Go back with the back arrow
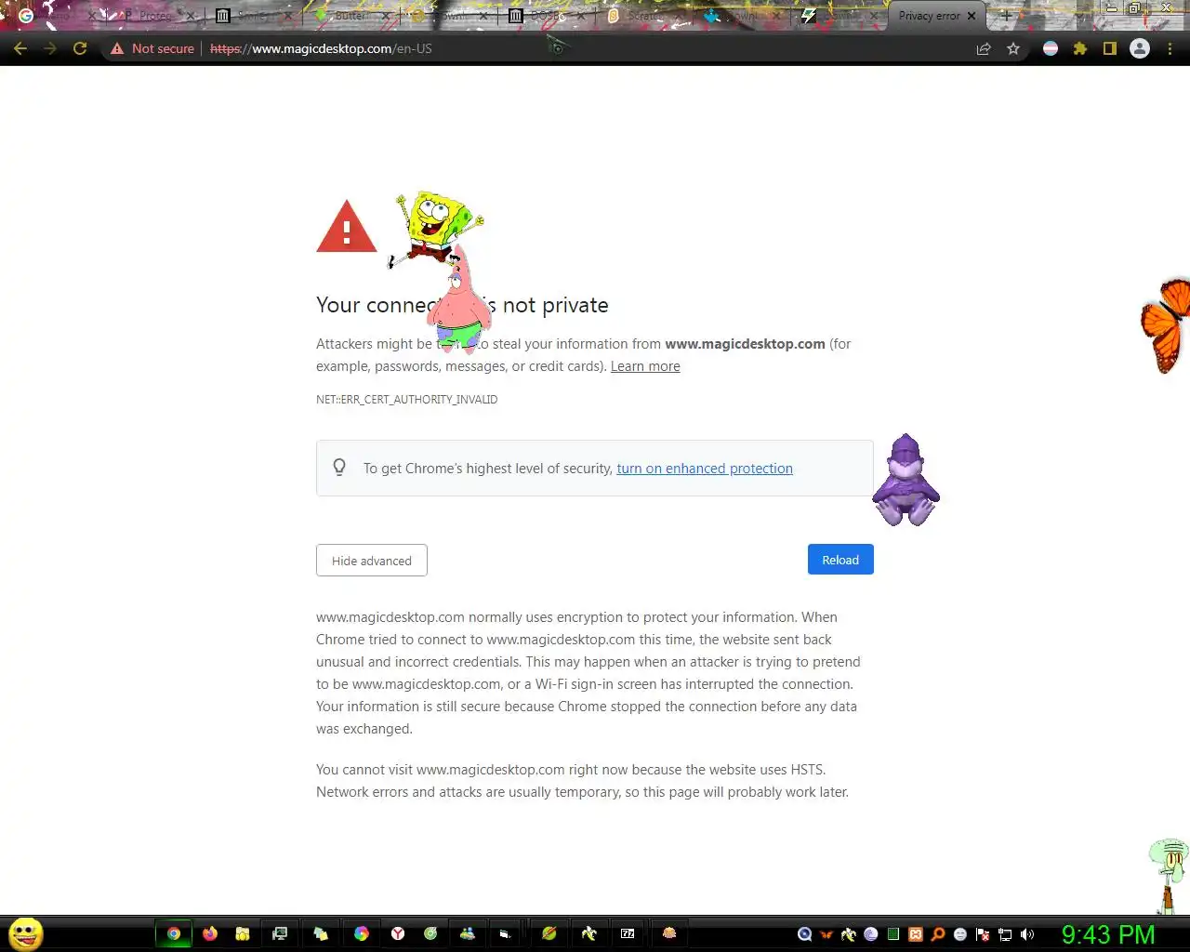This screenshot has width=1190, height=952. (x=20, y=48)
